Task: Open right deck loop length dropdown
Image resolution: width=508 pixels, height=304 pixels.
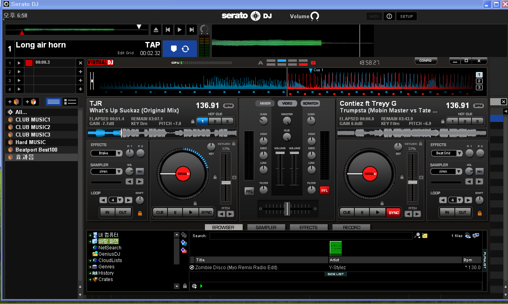Action: 460,200
